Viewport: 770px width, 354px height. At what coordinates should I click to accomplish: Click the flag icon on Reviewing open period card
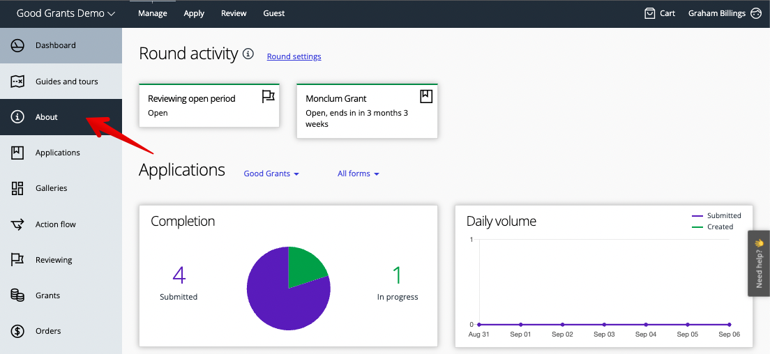[x=268, y=97]
